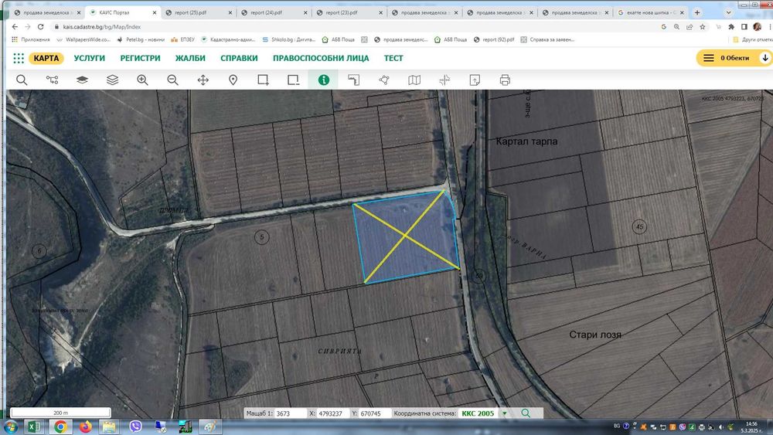The height and width of the screenshot is (435, 773).
Task: Toggle the green information (i) tool
Action: [324, 80]
